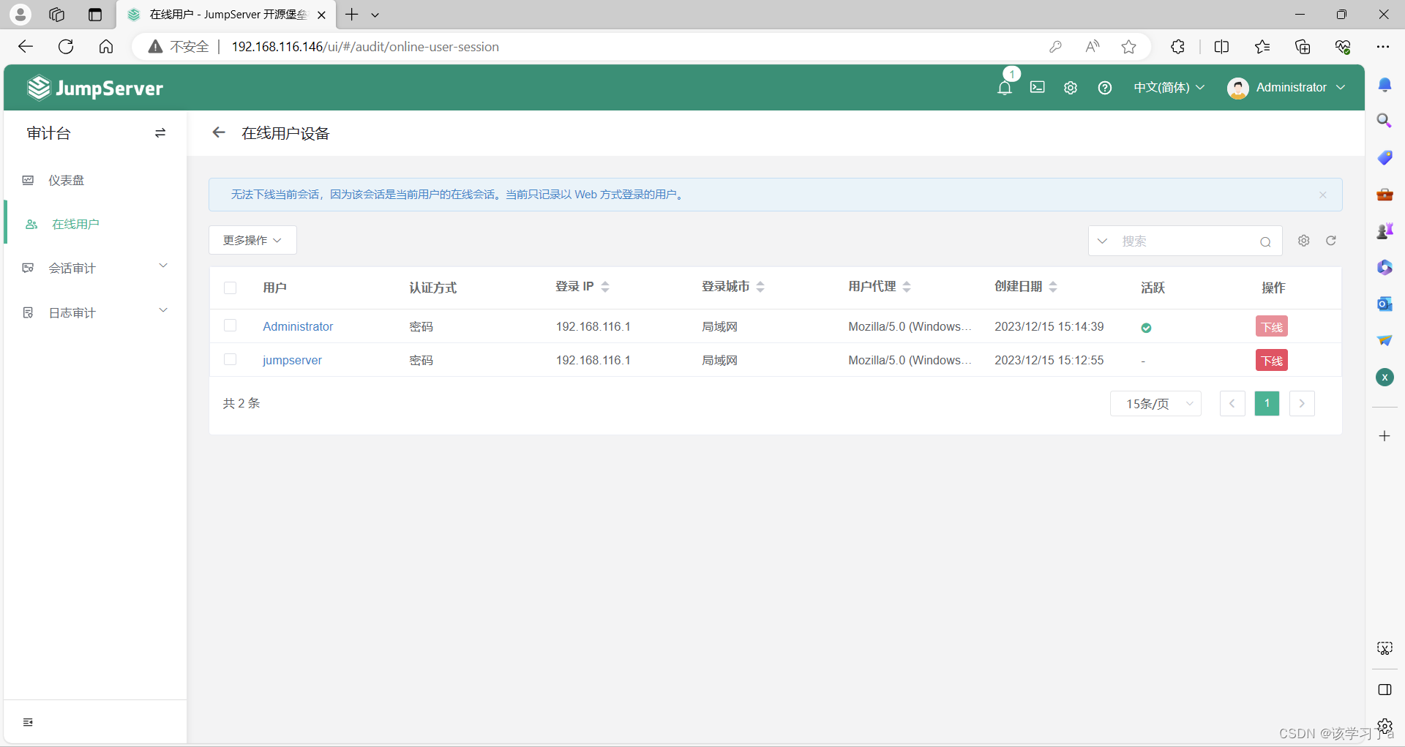The image size is (1405, 747).
Task: Open the 15条/页 page size dropdown
Action: (x=1155, y=403)
